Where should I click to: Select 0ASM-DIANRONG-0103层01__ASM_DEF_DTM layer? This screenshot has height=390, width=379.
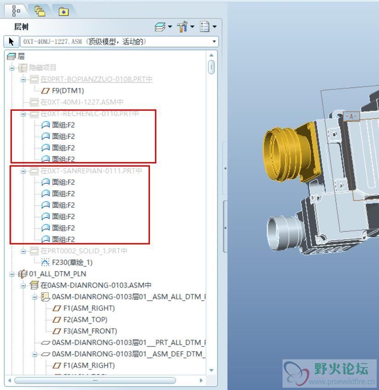click(128, 354)
